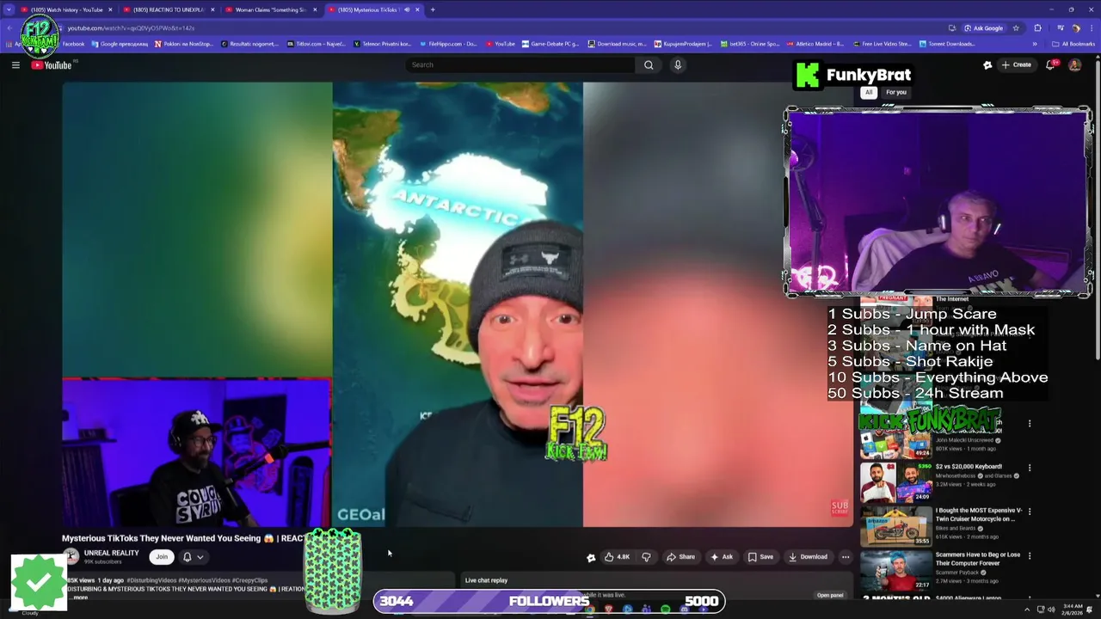The height and width of the screenshot is (619, 1101).
Task: Start voice search with the microphone icon
Action: point(678,64)
